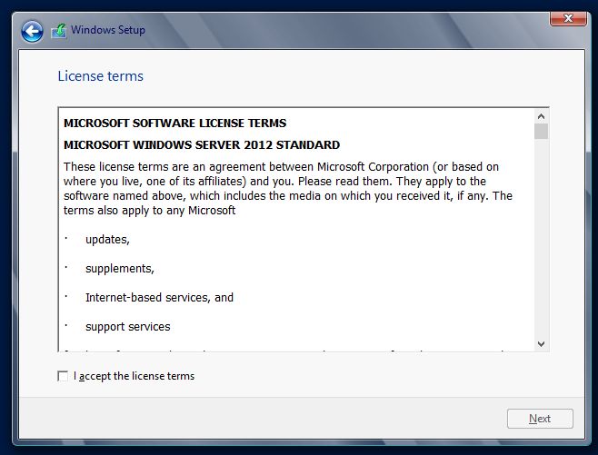Click the 'I accept the license terms' label
Image resolution: width=598 pixels, height=455 pixels.
point(135,376)
